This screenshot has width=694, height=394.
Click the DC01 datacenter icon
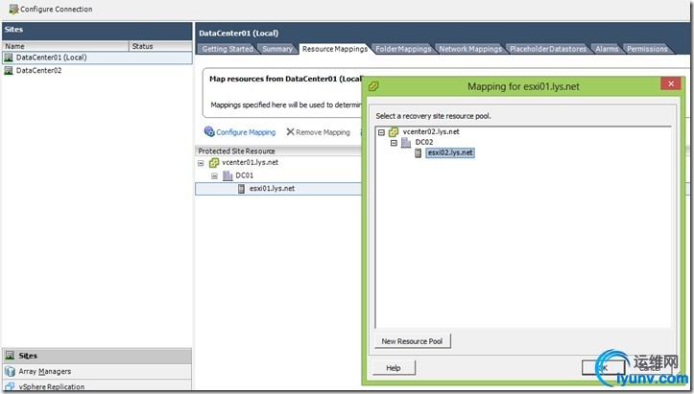(227, 175)
